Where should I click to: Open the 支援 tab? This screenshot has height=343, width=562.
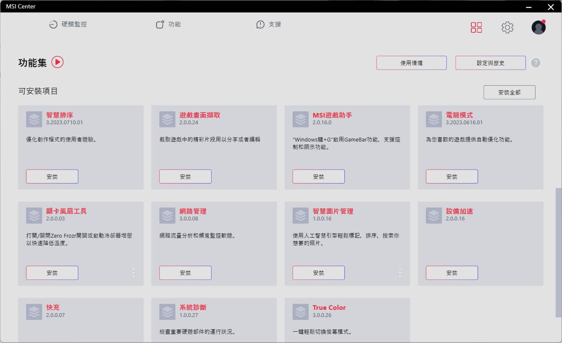[x=269, y=24]
